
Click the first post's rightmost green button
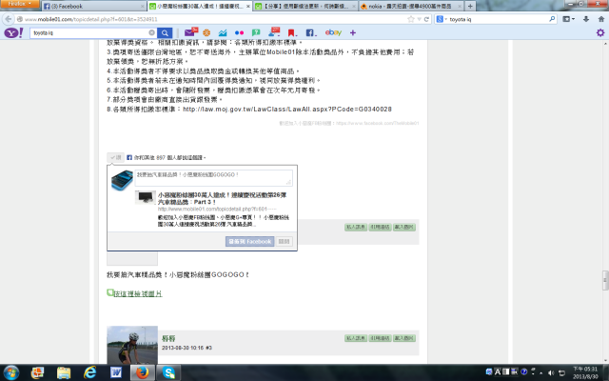click(x=403, y=227)
